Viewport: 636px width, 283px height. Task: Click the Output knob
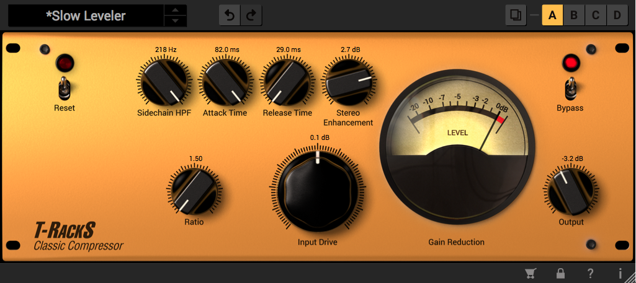(570, 192)
